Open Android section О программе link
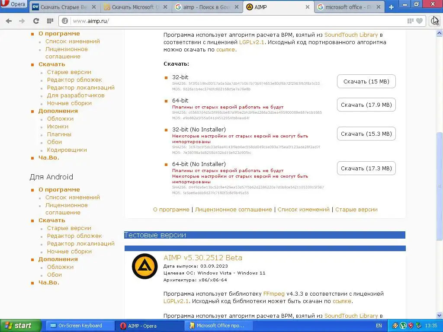Screen dimensions: 443x332 (x=59, y=190)
